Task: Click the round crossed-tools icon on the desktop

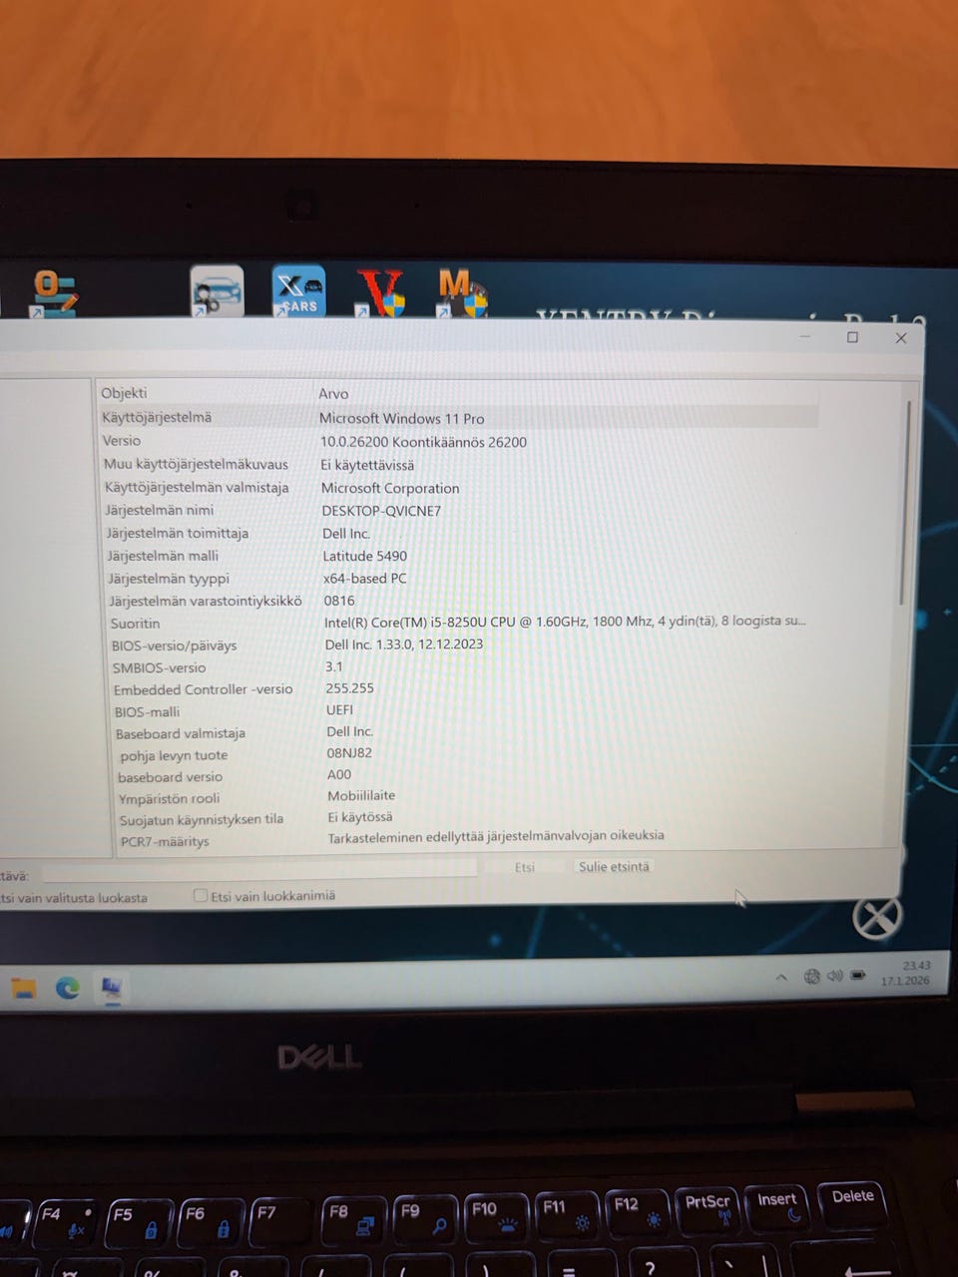Action: (x=877, y=918)
